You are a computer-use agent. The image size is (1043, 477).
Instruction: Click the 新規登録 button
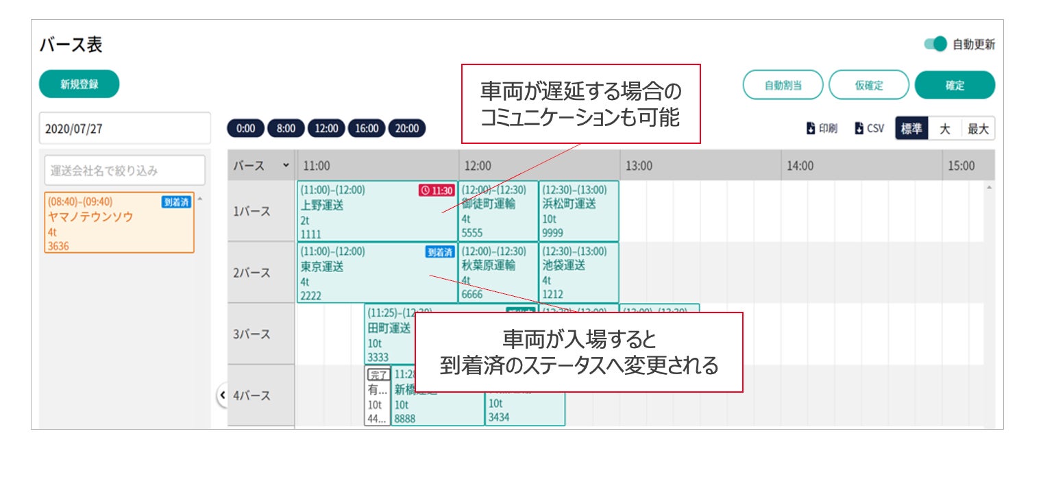pyautogui.click(x=79, y=84)
